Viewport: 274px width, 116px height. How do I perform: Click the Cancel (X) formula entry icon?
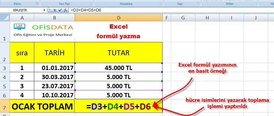[55, 10]
